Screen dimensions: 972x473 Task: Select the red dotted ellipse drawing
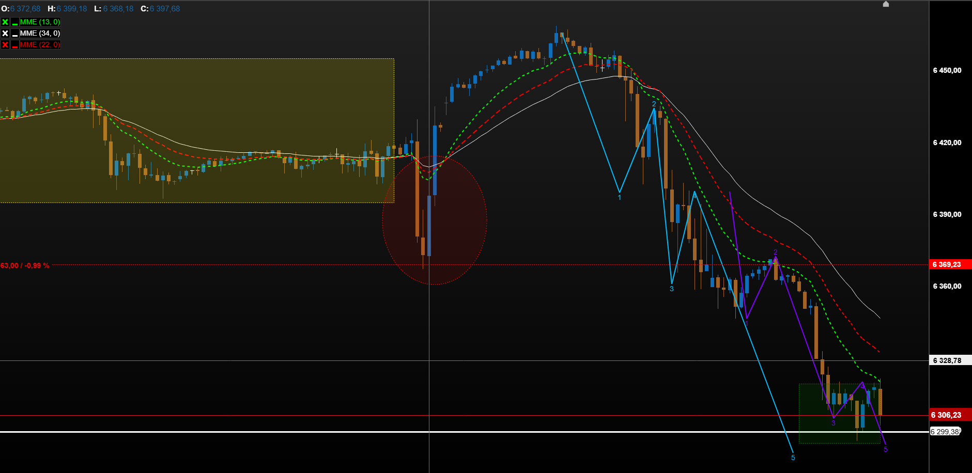(x=434, y=220)
